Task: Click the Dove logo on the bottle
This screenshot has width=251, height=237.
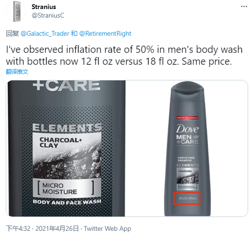Action: [187, 129]
